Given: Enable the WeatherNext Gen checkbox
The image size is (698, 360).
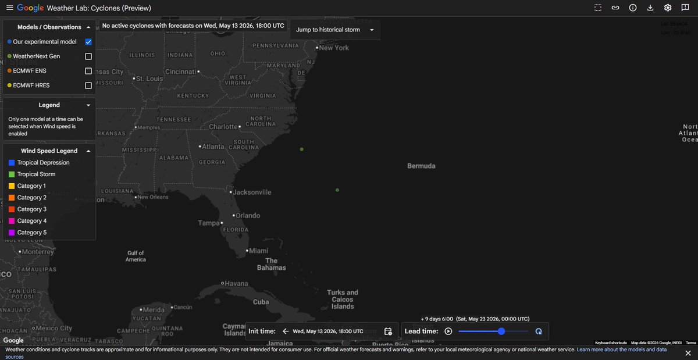Looking at the screenshot, I should point(88,56).
